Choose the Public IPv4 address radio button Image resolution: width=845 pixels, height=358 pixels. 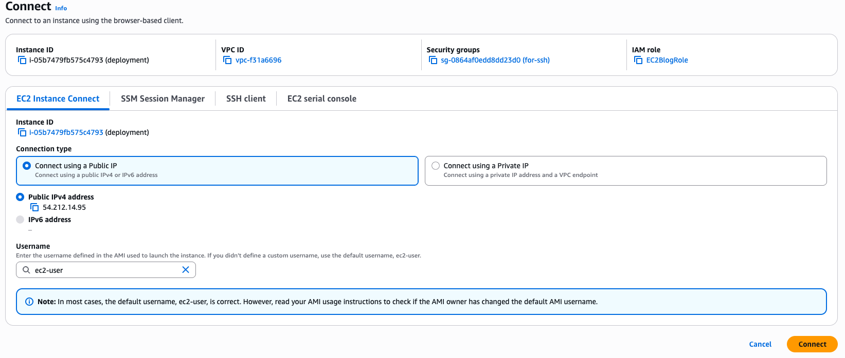[x=20, y=197]
